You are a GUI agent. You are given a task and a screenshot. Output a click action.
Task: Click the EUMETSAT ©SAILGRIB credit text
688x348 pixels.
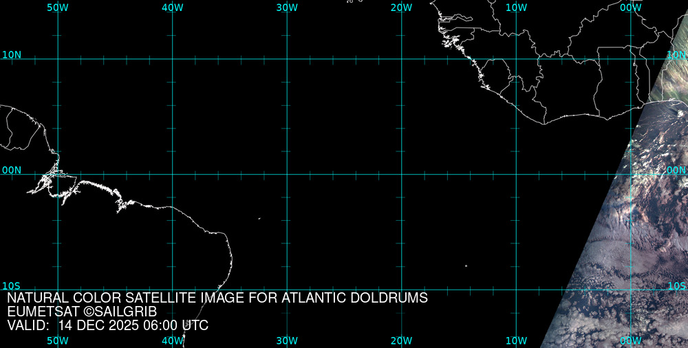click(87, 312)
